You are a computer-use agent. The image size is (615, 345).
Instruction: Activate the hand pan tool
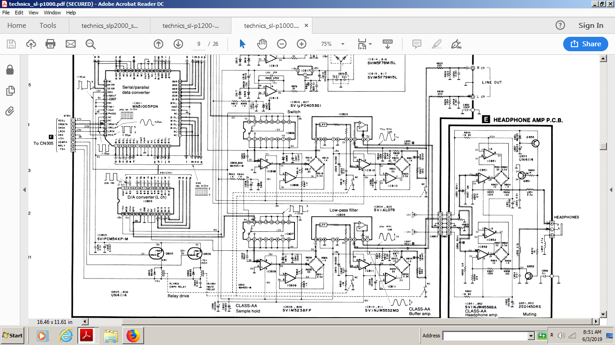click(262, 44)
